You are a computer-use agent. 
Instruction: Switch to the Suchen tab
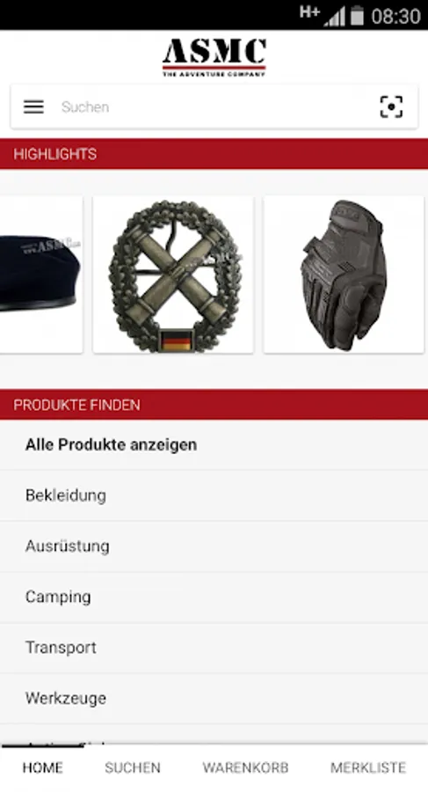pyautogui.click(x=132, y=767)
